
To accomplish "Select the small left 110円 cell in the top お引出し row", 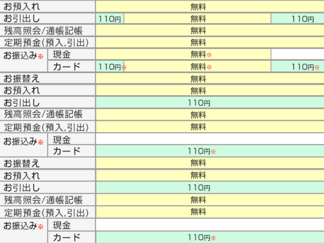I will (110, 18).
